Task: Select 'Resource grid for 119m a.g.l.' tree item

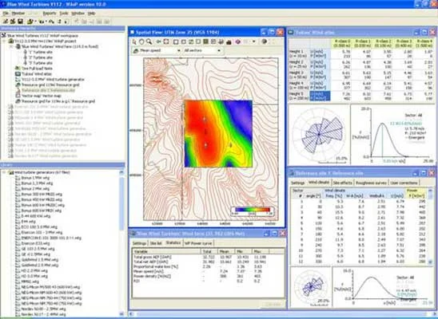Action: pyautogui.click(x=58, y=101)
